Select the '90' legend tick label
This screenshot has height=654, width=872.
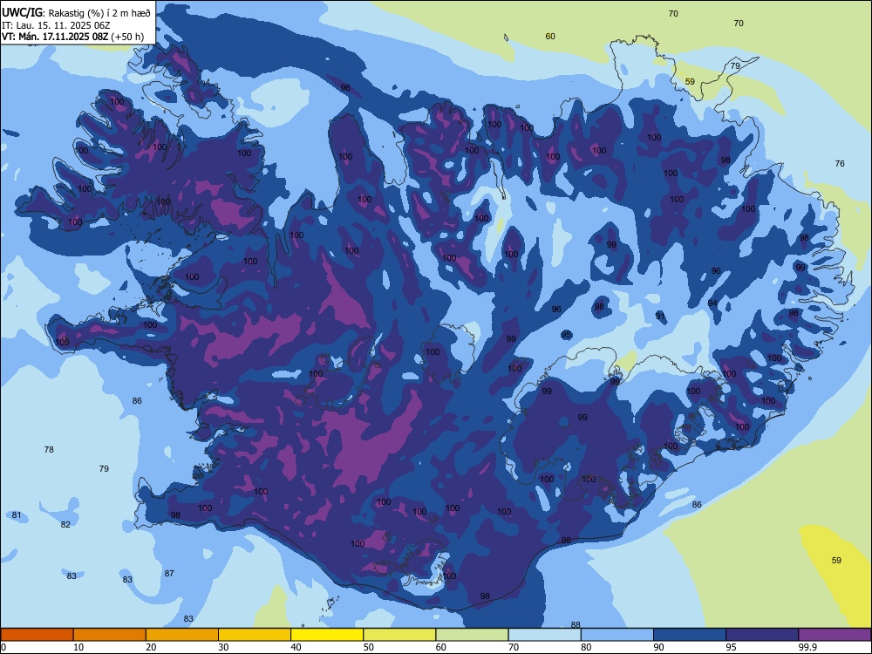point(658,647)
